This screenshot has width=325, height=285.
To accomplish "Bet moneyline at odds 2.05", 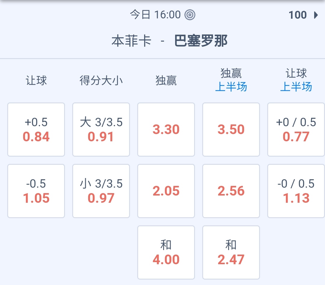I will pos(166,191).
